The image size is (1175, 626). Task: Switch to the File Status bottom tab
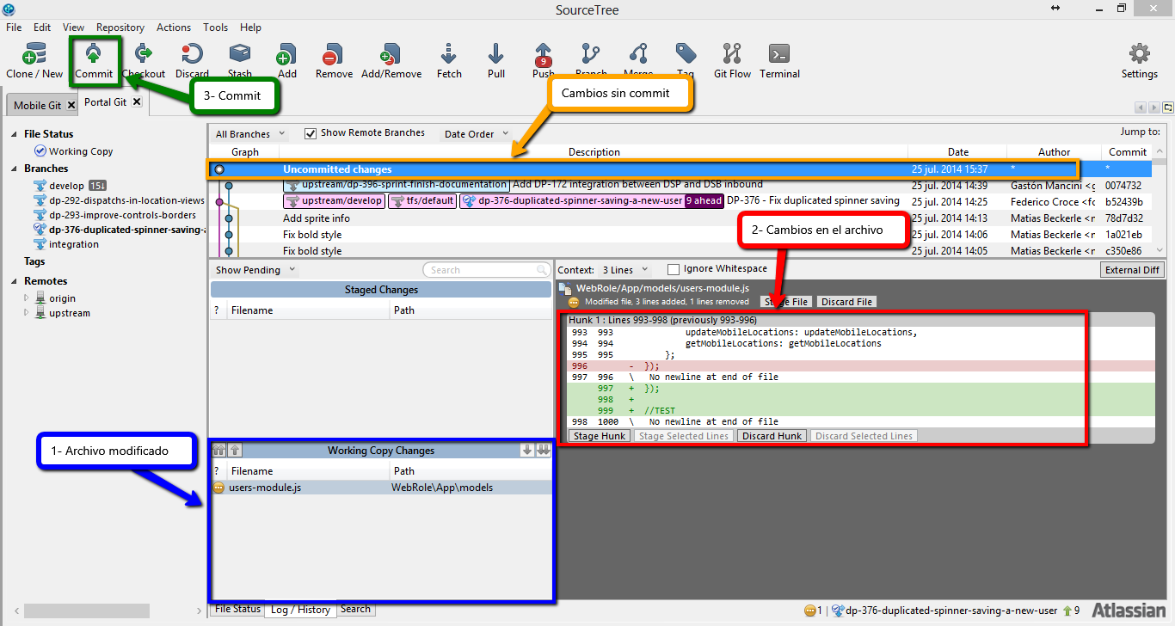tap(238, 609)
